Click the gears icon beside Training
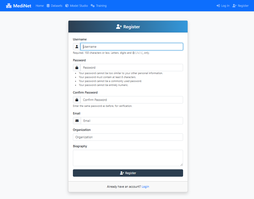 (93, 6)
